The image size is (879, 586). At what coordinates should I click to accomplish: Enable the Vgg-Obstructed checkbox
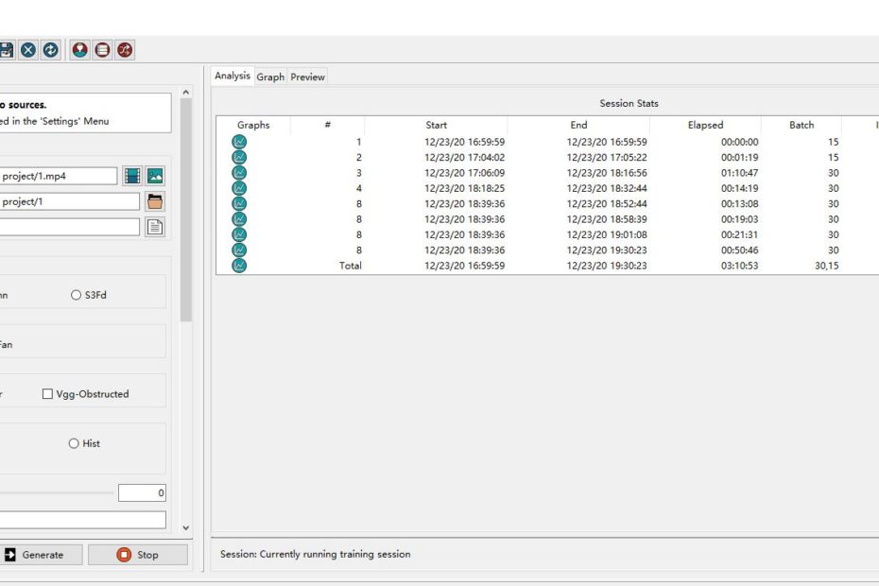pyautogui.click(x=47, y=394)
